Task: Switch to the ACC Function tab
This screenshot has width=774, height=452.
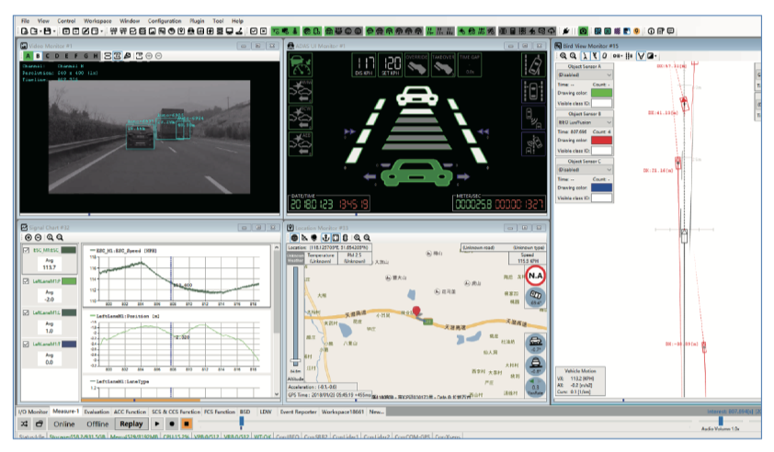Action: pos(130,412)
